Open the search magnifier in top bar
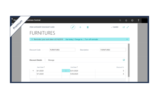The image size is (159, 99). click(x=120, y=20)
